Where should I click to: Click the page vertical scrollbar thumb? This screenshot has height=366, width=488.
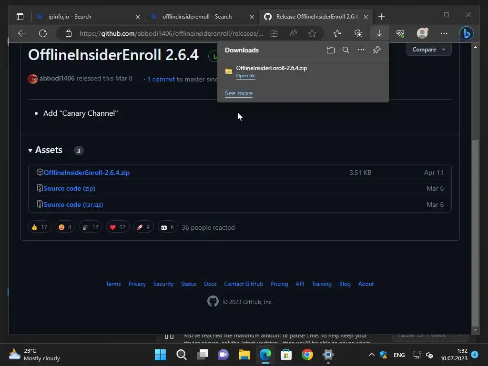(475, 232)
